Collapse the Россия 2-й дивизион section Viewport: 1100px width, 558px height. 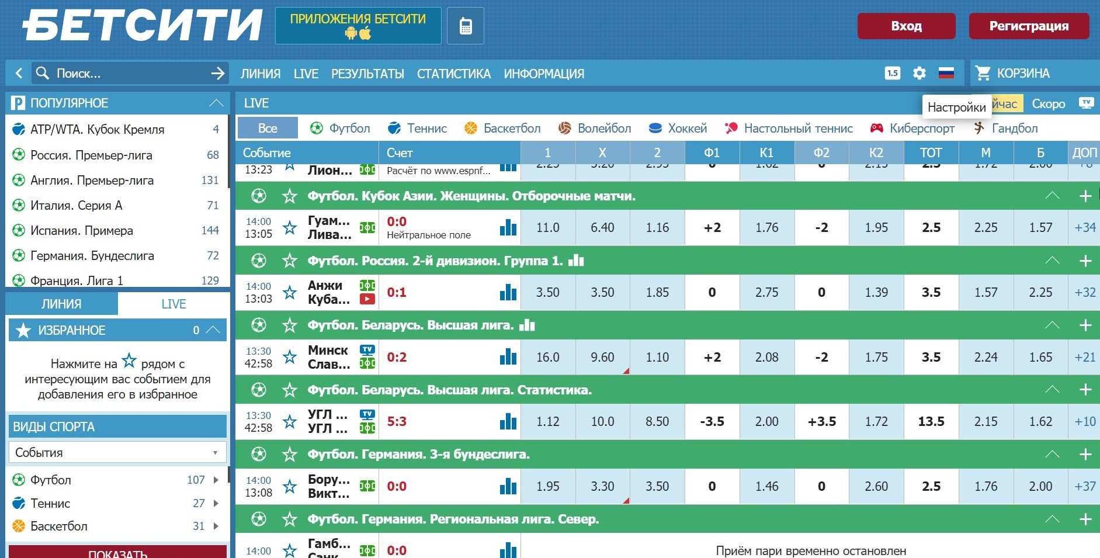tap(1052, 260)
